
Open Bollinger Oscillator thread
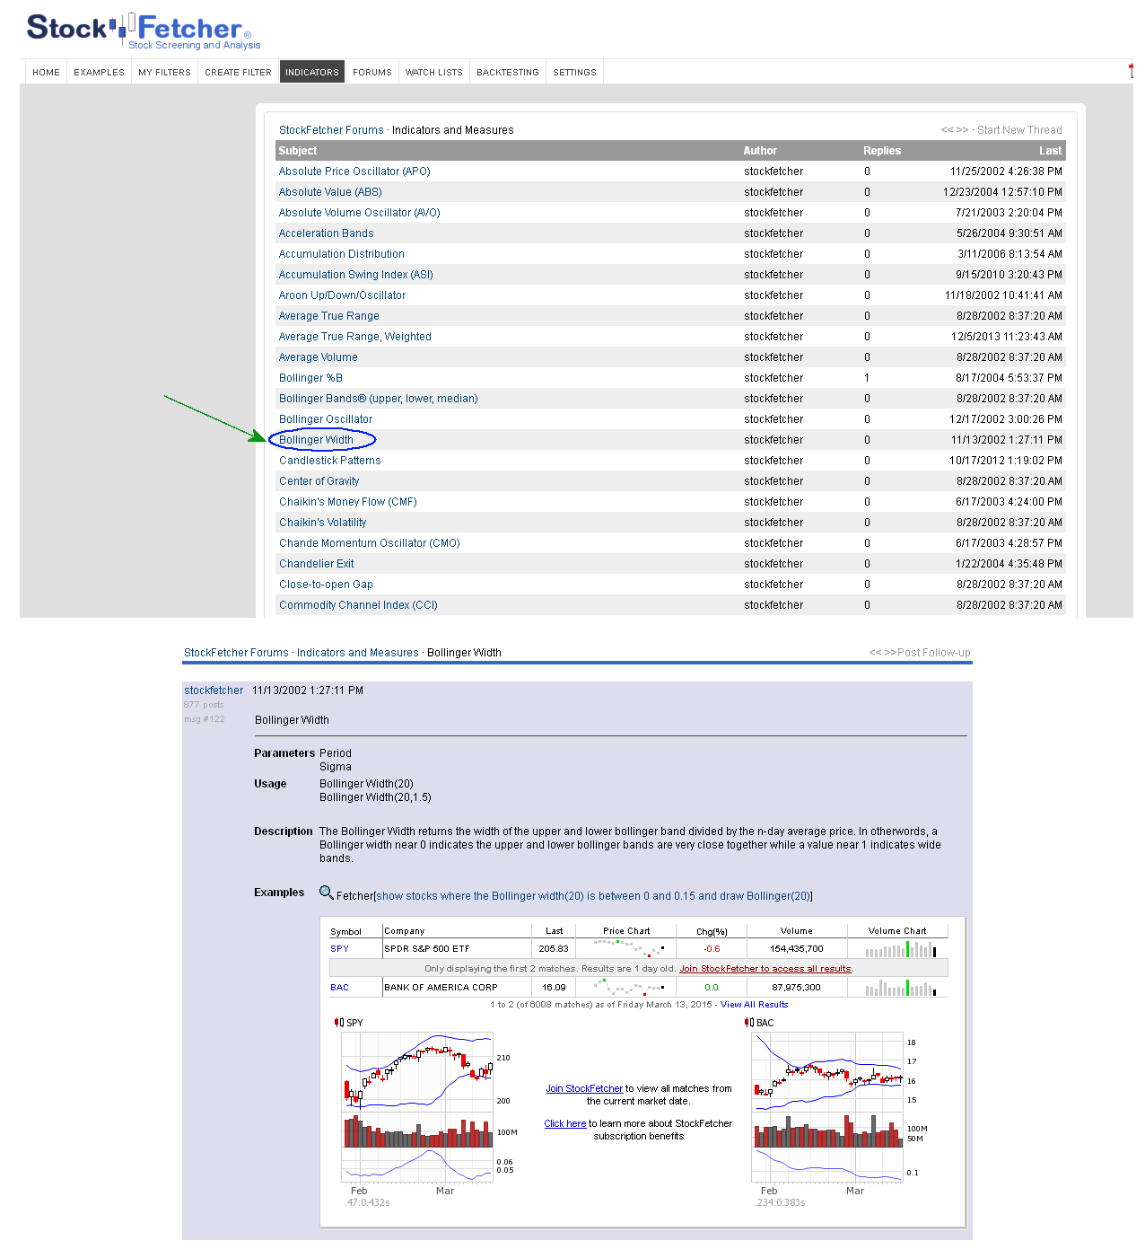pyautogui.click(x=326, y=419)
